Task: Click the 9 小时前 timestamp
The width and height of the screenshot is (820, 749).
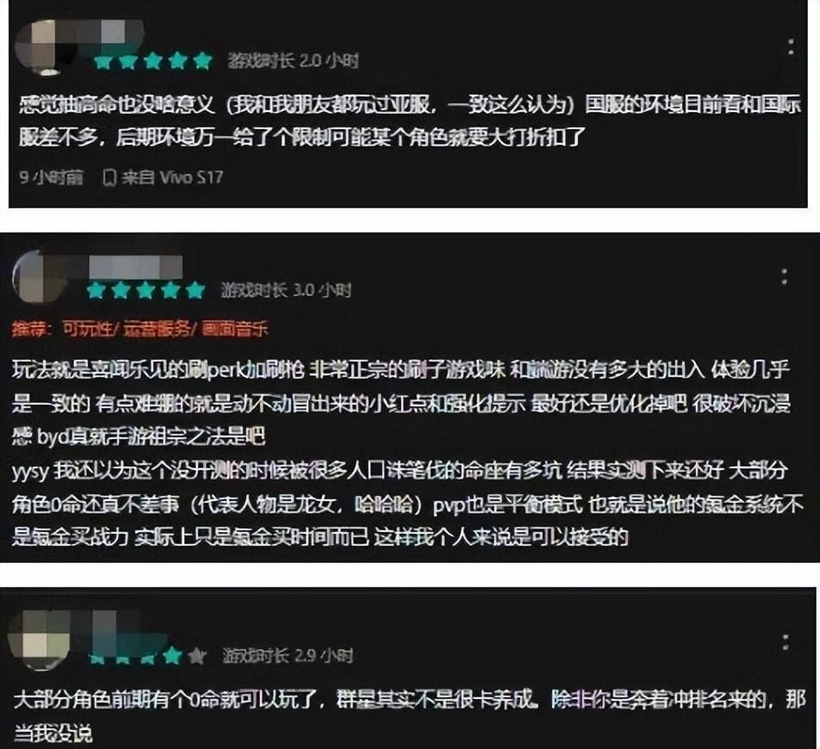Action: (x=52, y=177)
